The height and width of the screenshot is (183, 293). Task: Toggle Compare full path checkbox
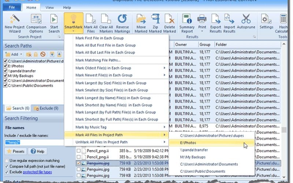pos(7,166)
